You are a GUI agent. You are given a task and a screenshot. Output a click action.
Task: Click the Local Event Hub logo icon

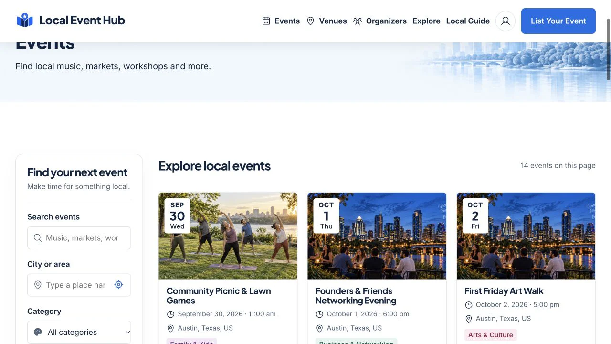click(25, 21)
